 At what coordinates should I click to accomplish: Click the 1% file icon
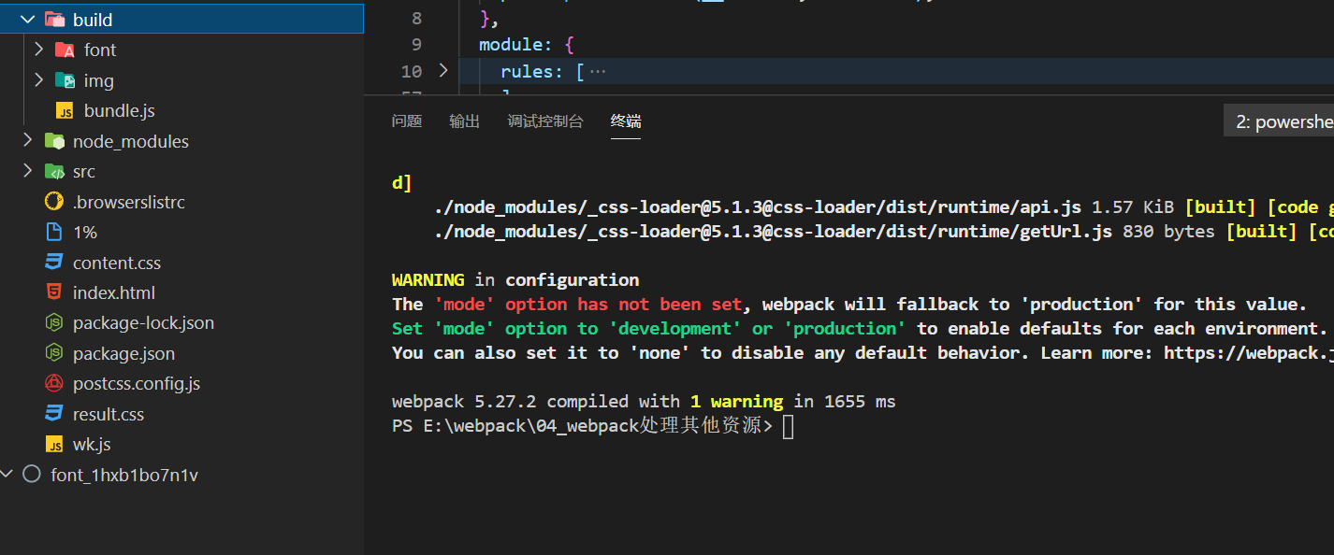[x=54, y=232]
